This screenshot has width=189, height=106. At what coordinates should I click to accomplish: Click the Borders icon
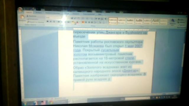[x=104, y=23]
